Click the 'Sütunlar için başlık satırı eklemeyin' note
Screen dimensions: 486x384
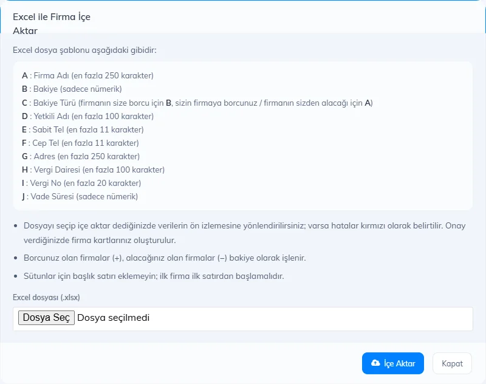click(x=154, y=276)
